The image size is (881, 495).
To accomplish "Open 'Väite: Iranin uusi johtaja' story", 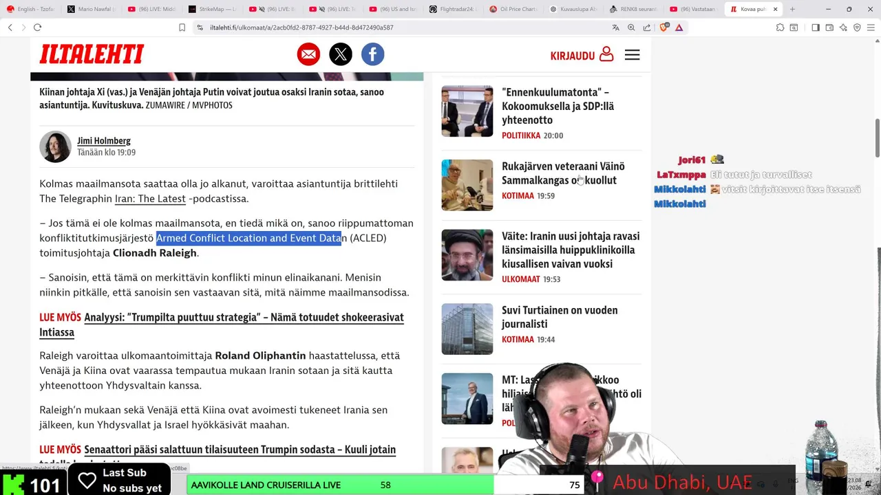I will pos(571,250).
